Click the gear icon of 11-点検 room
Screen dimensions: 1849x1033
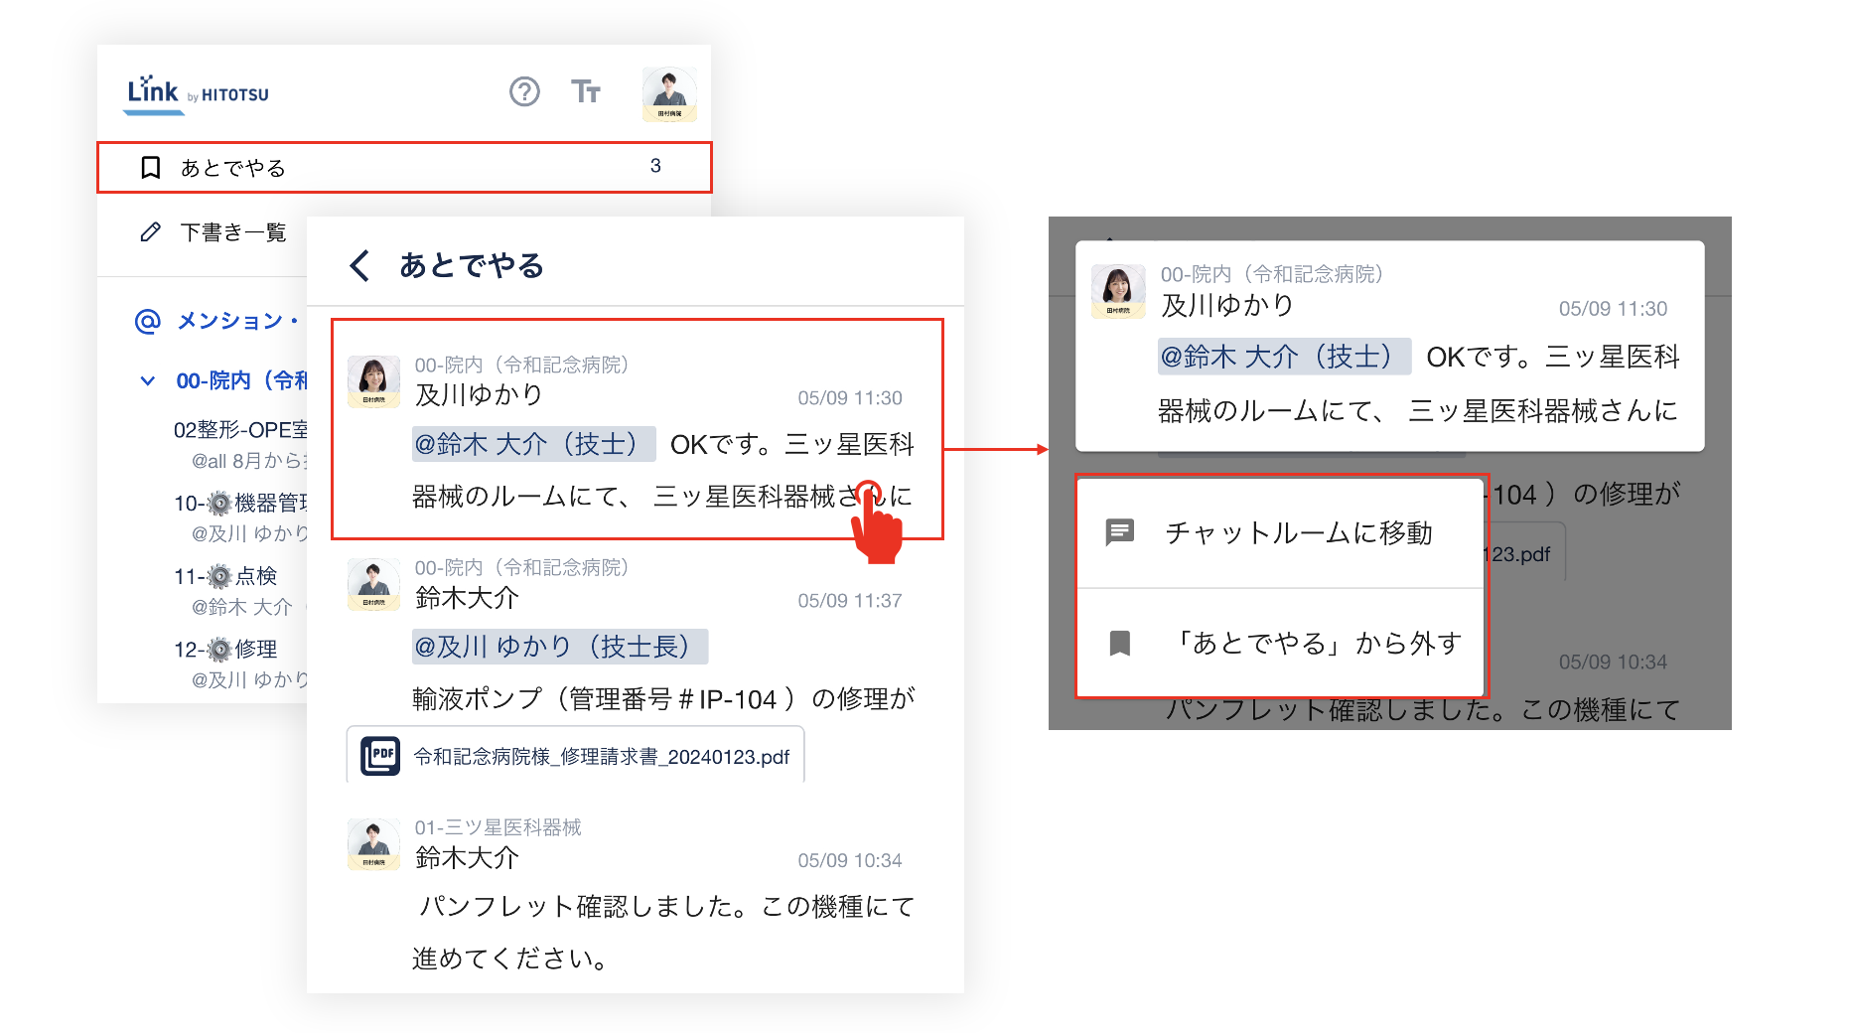pyautogui.click(x=219, y=576)
